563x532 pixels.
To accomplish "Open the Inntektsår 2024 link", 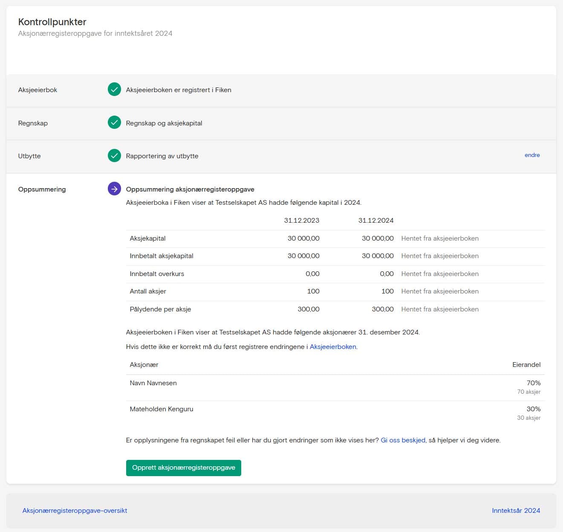I will 516,511.
